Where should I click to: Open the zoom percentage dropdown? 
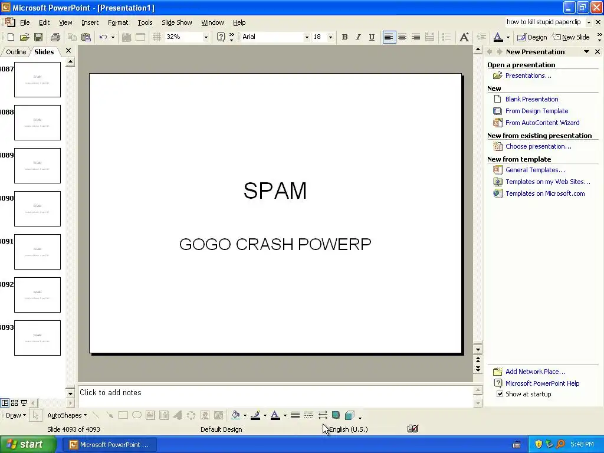(206, 37)
